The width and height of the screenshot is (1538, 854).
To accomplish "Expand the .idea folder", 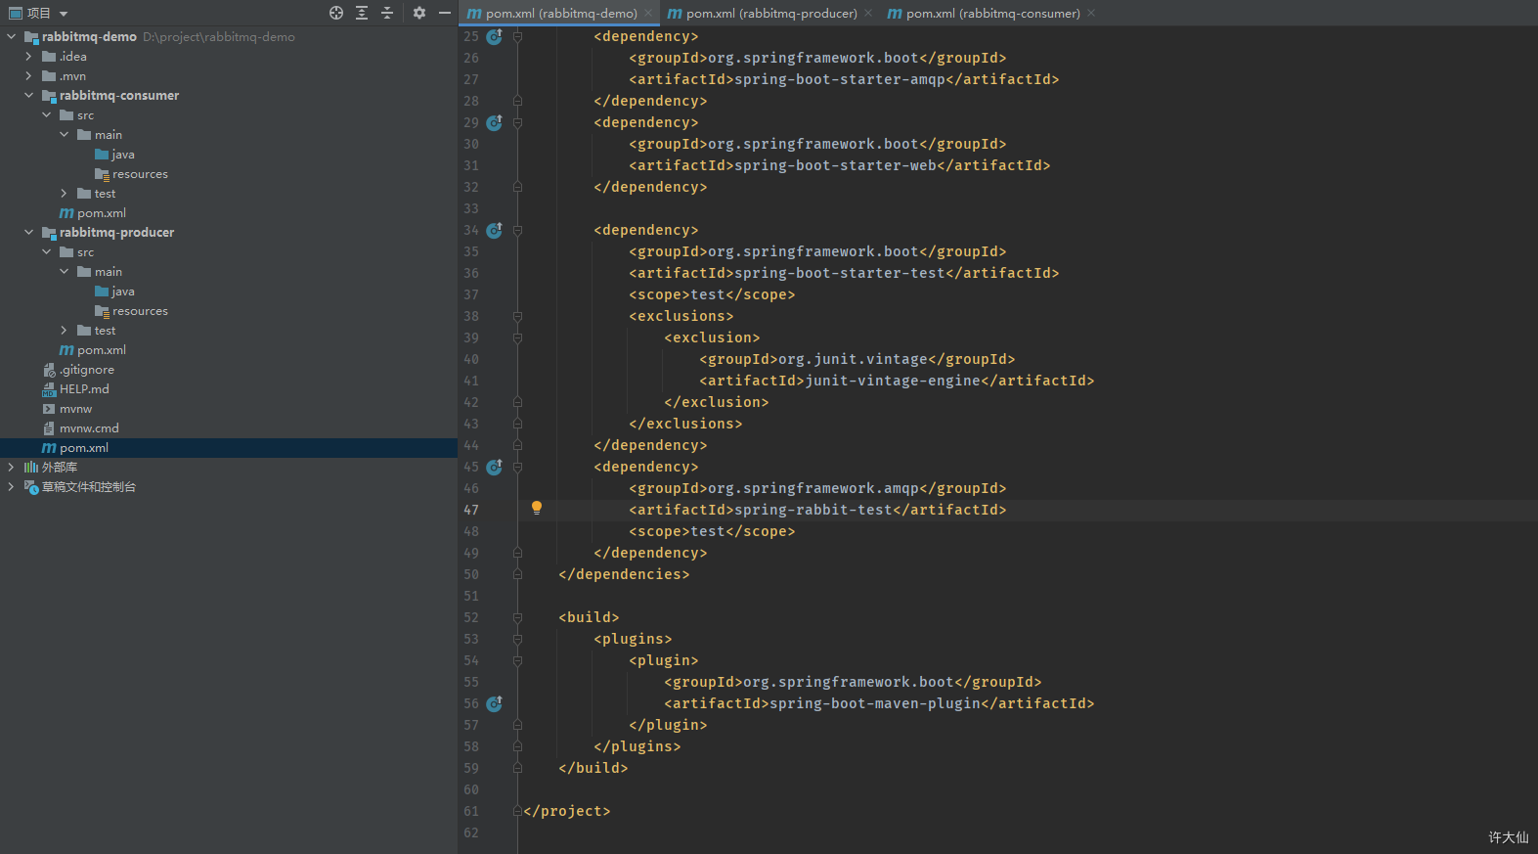I will click(29, 56).
